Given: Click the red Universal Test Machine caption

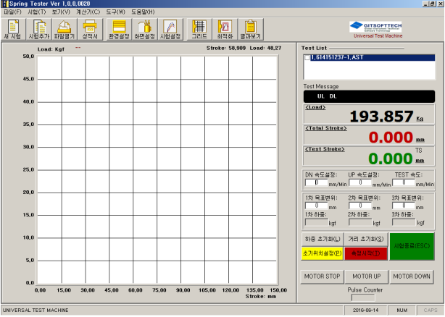Looking at the screenshot, I should [378, 36].
